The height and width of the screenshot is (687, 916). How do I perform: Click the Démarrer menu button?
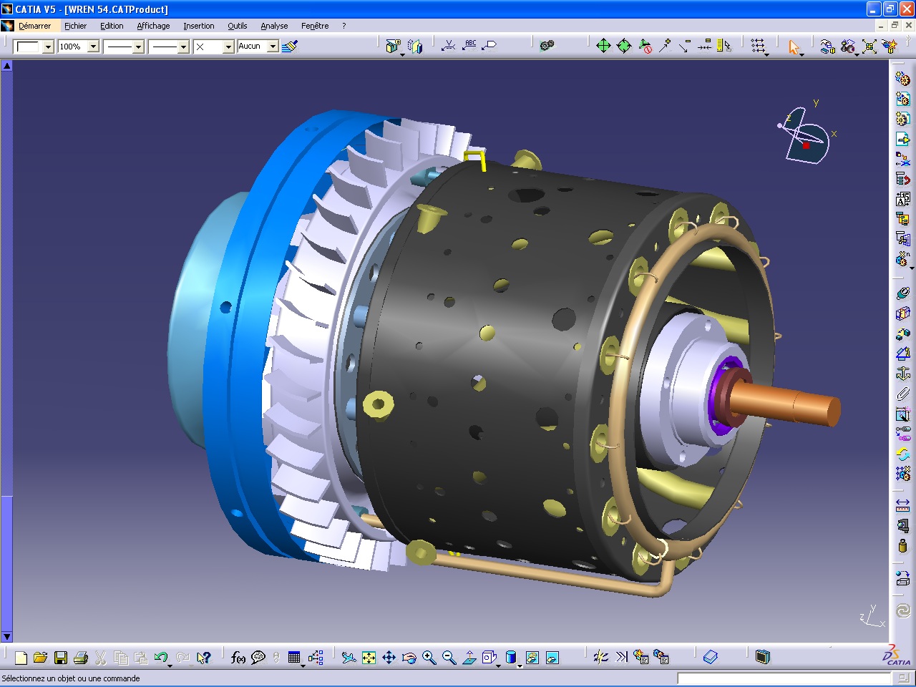click(35, 26)
